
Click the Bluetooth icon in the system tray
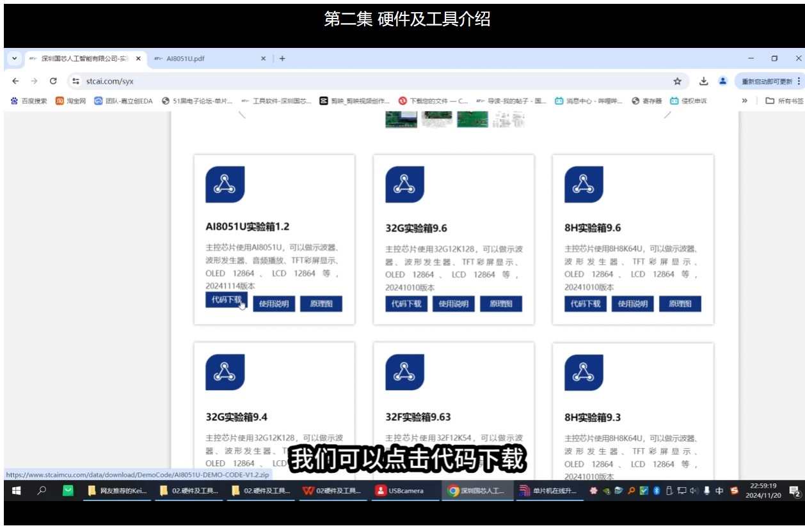point(655,491)
